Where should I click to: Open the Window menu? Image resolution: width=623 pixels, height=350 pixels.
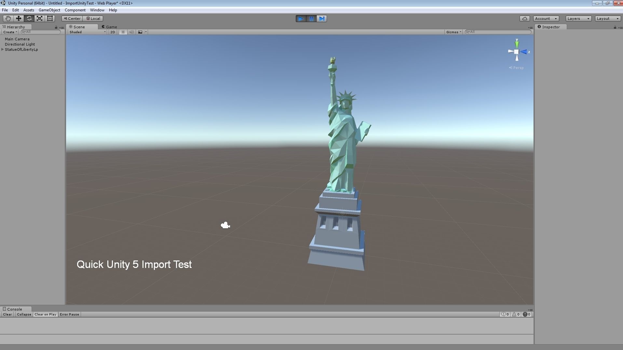tap(97, 10)
